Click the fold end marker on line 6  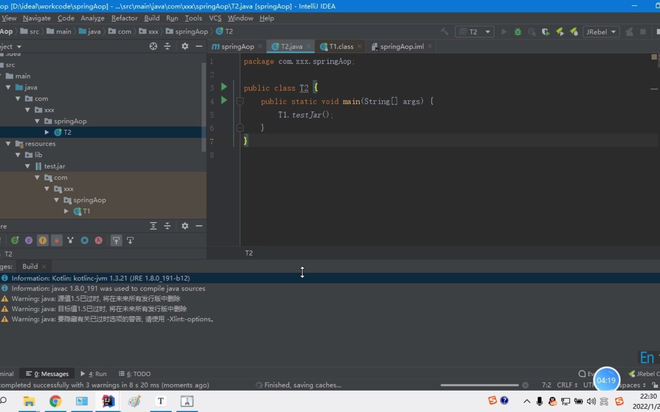click(x=240, y=127)
